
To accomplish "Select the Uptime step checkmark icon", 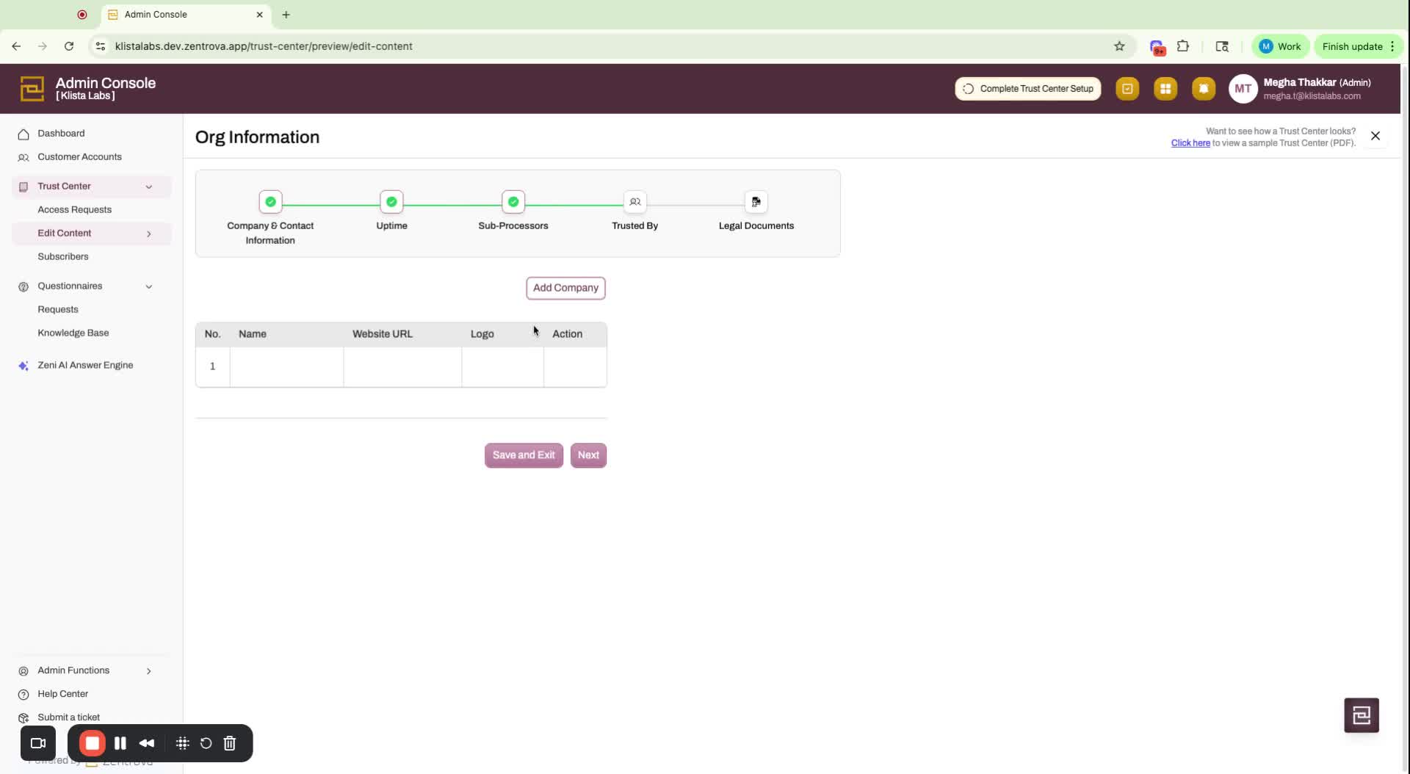I will [x=391, y=202].
